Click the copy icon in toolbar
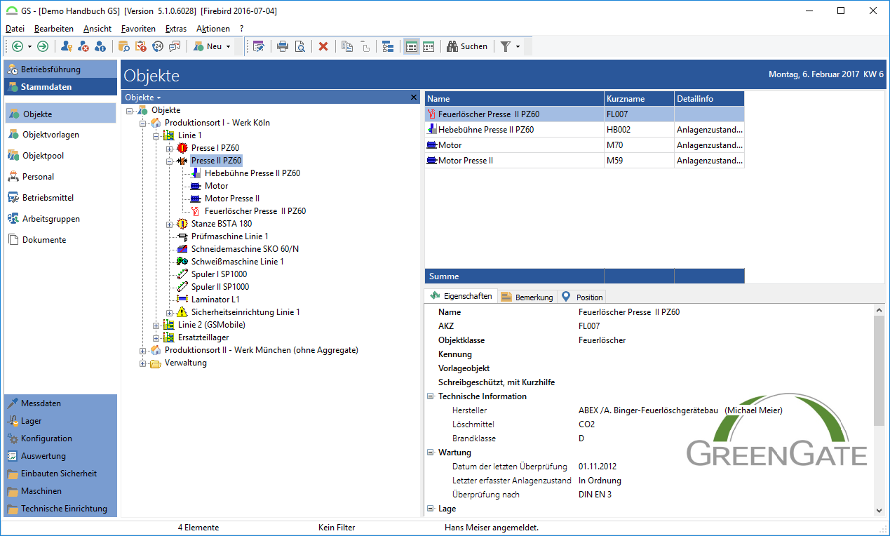Screen dimensions: 890x536 [347, 46]
